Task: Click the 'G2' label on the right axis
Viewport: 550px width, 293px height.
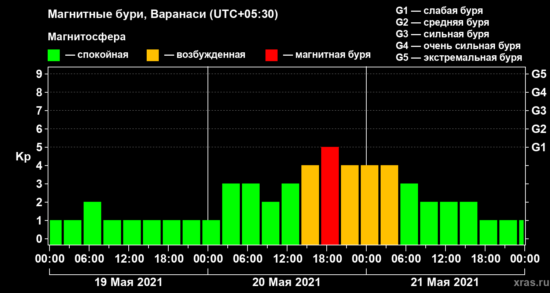Action: pos(539,129)
